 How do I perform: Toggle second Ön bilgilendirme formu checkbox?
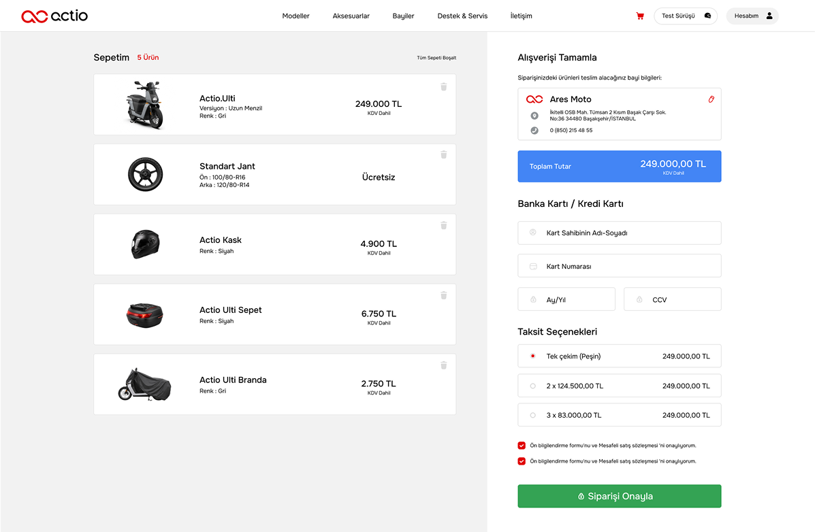pos(522,461)
